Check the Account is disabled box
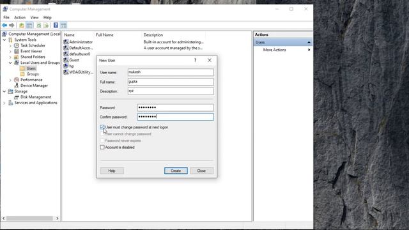Viewport: 409px width, 230px height. coord(102,148)
